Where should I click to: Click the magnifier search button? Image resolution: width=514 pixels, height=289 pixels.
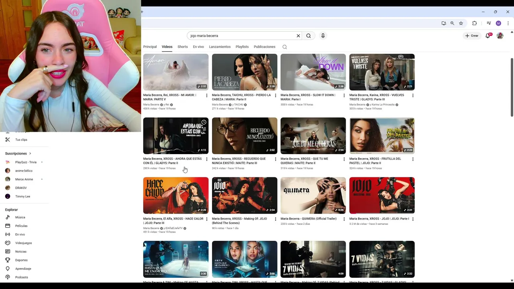[308, 36]
